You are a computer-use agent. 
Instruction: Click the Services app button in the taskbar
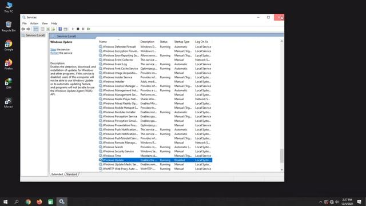(62, 201)
